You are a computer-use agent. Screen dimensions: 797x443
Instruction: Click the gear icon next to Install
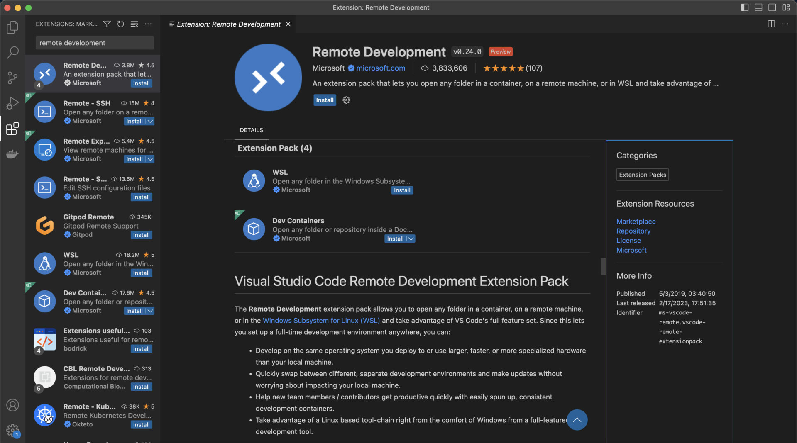[346, 100]
